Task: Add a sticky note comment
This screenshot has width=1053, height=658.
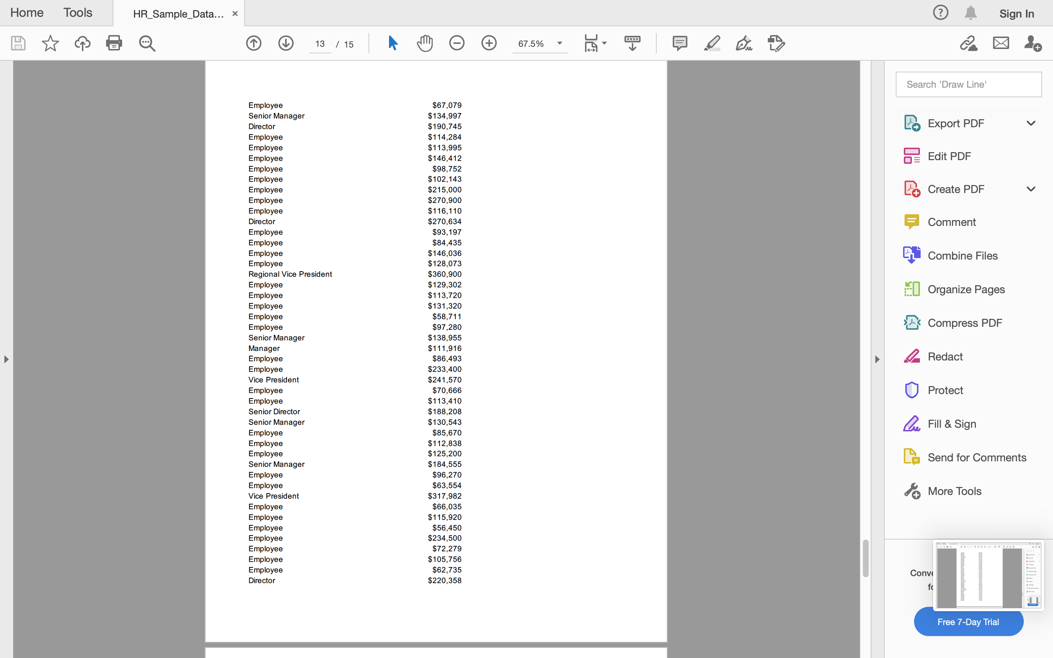Action: (680, 43)
